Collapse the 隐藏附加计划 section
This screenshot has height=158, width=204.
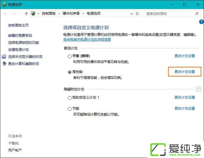click(198, 89)
